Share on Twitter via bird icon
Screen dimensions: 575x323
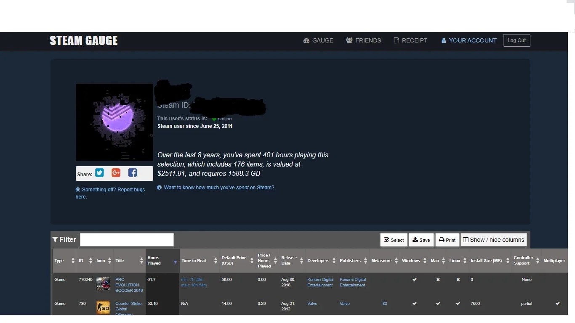coord(99,173)
